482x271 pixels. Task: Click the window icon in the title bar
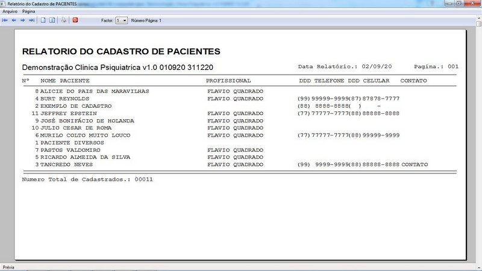point(3,4)
